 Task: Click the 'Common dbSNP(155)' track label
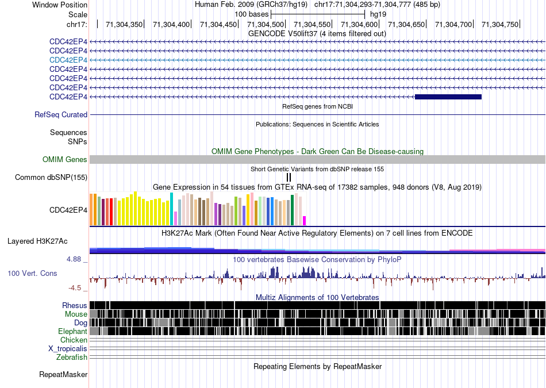click(x=51, y=177)
